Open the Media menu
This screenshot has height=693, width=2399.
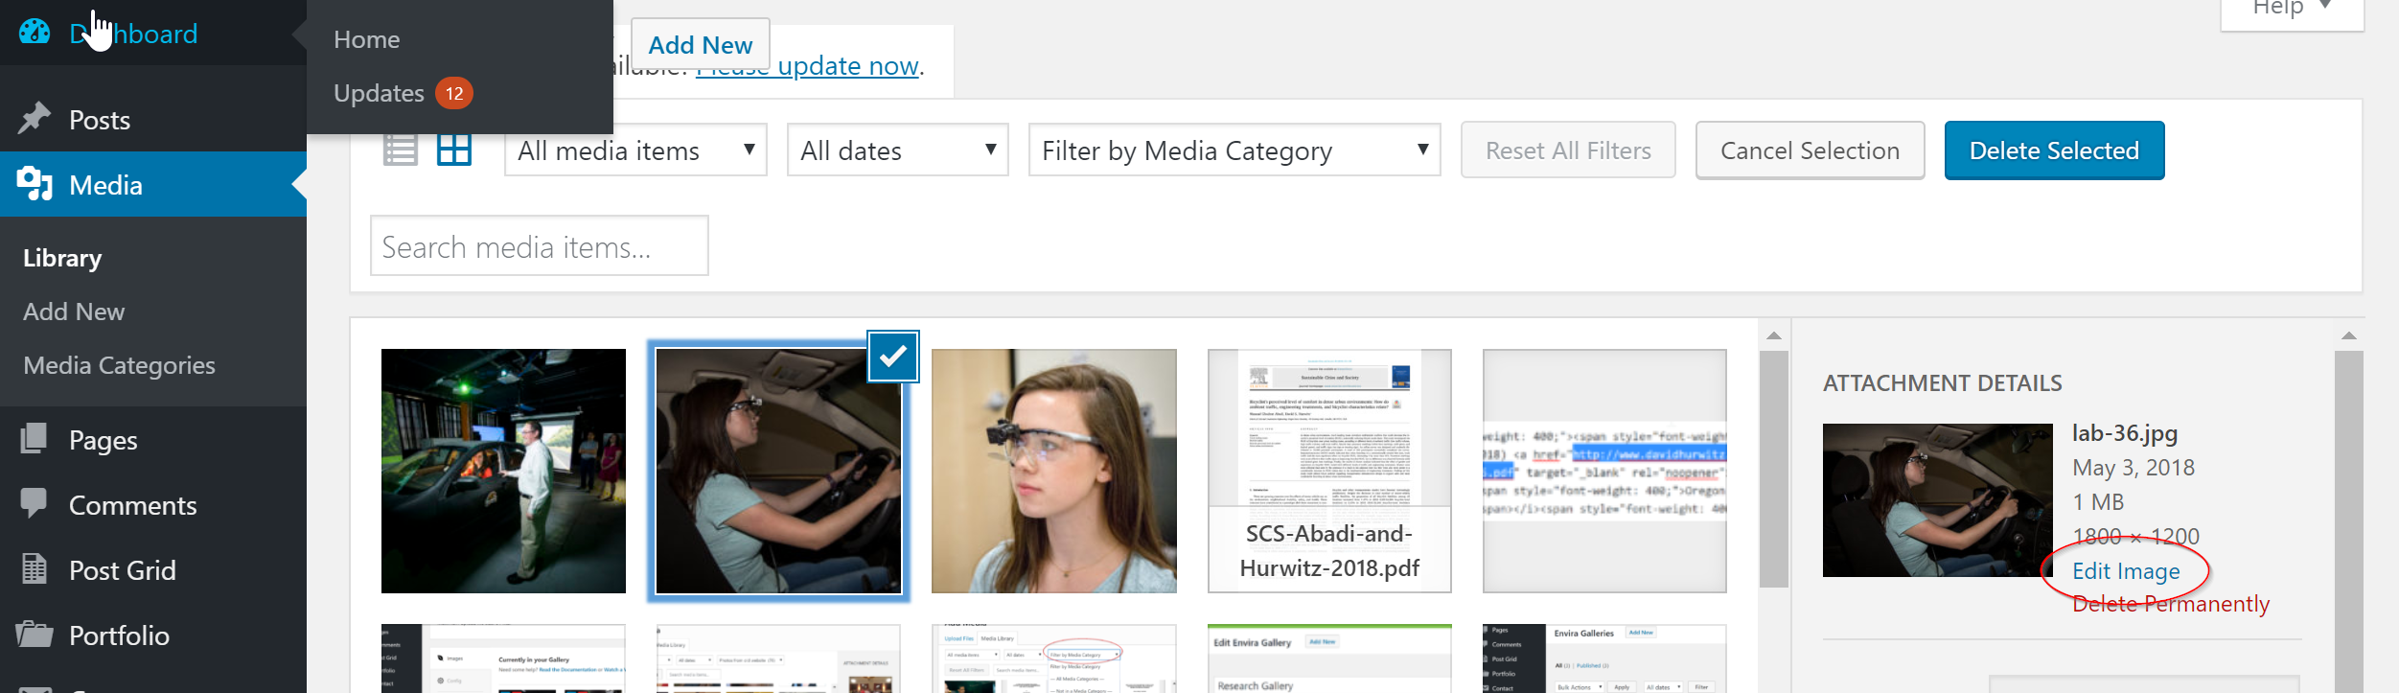pyautogui.click(x=153, y=184)
